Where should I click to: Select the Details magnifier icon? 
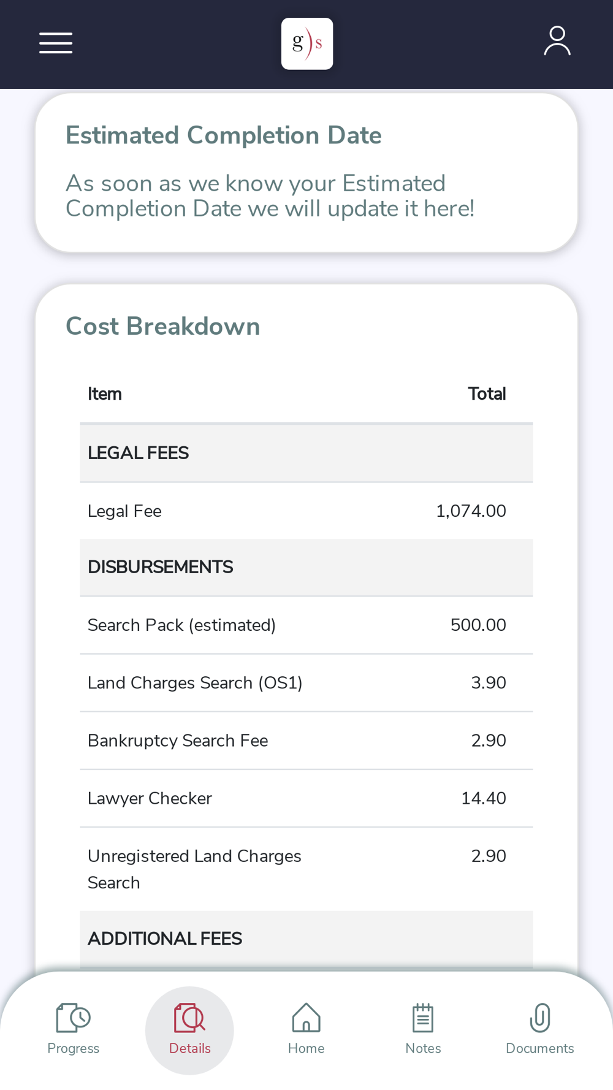tap(189, 1018)
